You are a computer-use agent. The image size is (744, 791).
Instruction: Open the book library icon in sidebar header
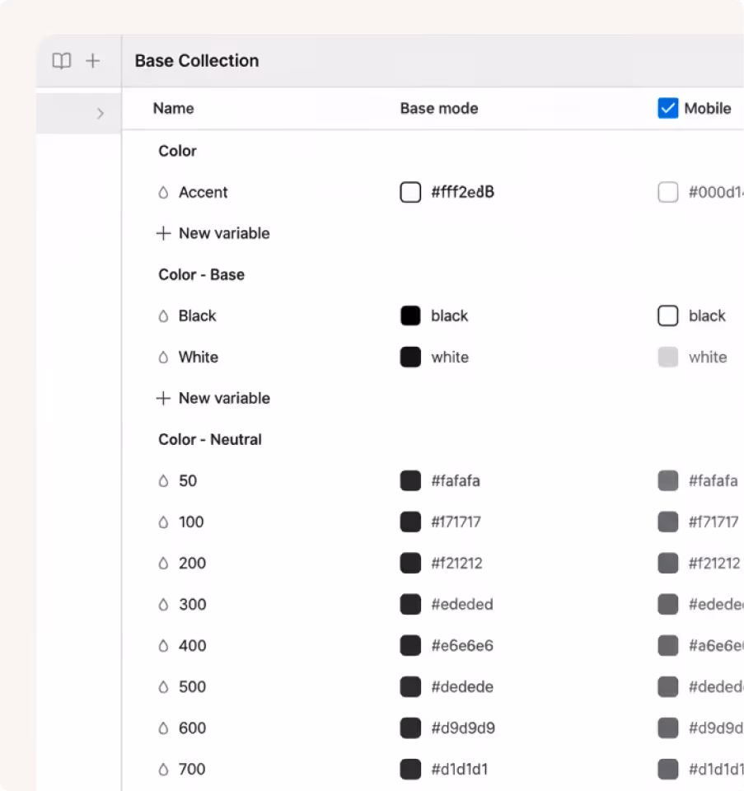[x=62, y=61]
